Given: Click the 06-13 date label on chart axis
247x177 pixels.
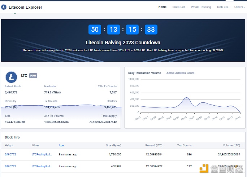Looking at the screenshot, I should (x=237, y=118).
